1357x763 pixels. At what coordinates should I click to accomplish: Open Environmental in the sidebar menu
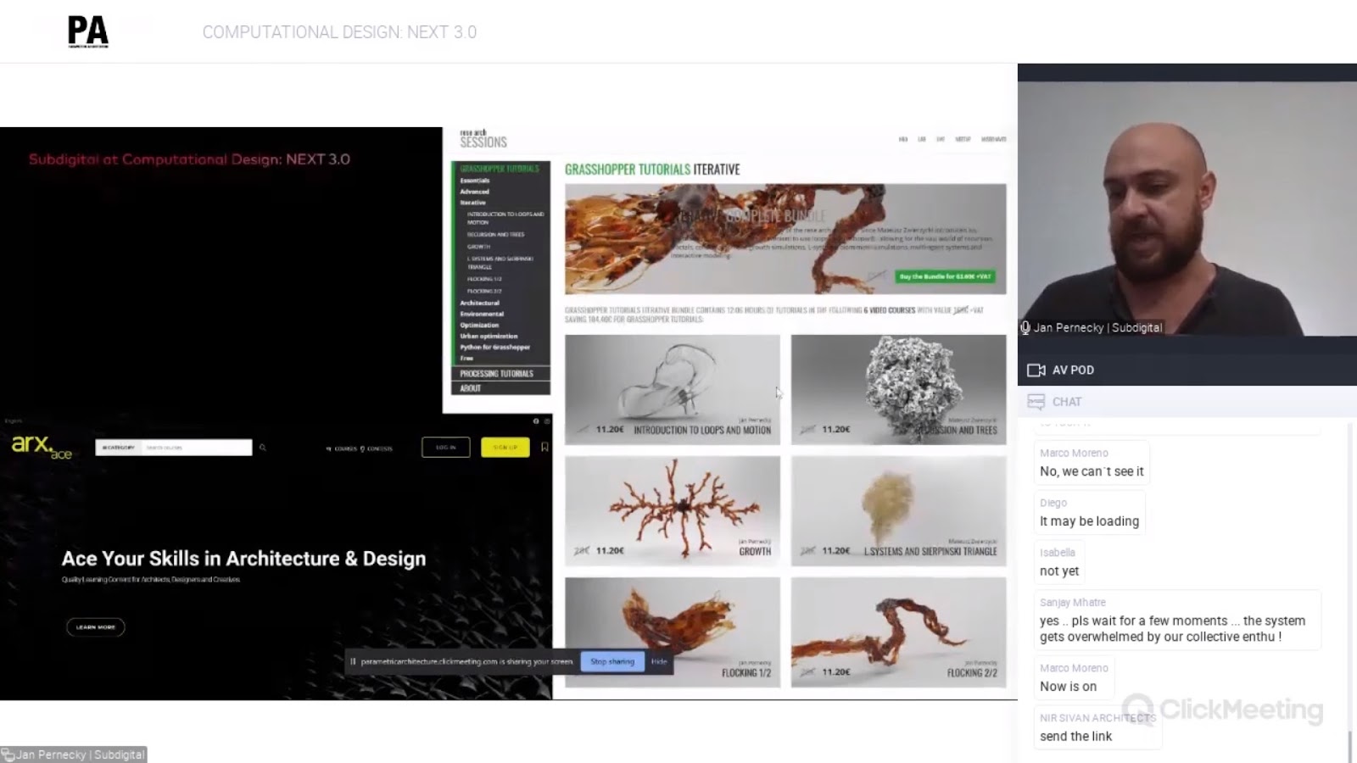click(x=482, y=314)
